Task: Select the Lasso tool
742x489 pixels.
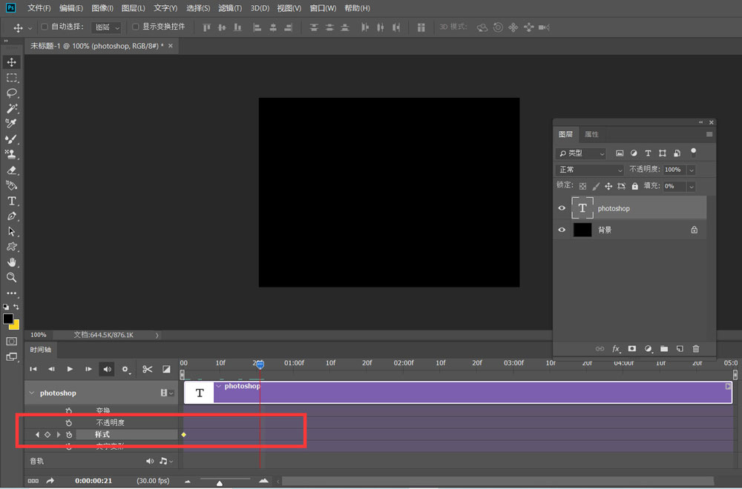Action: click(12, 93)
